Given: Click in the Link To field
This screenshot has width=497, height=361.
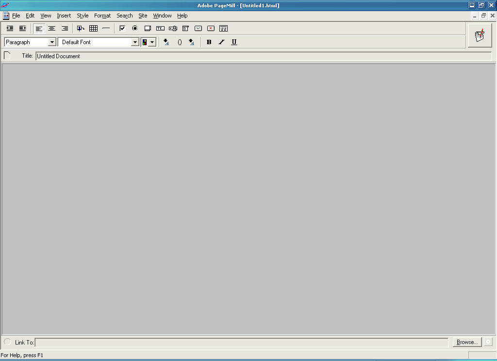Looking at the screenshot, I should pos(241,343).
